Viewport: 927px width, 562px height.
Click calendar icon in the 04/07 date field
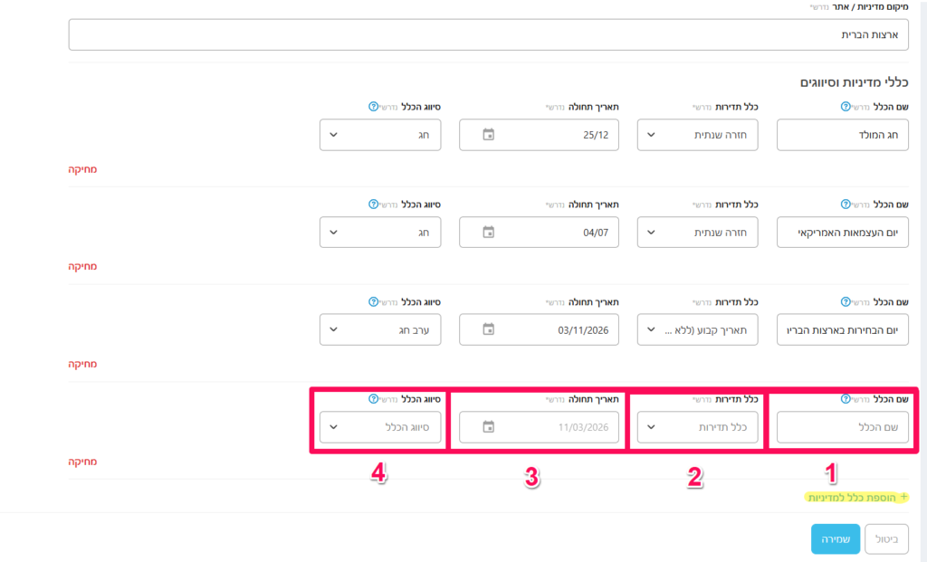(489, 233)
